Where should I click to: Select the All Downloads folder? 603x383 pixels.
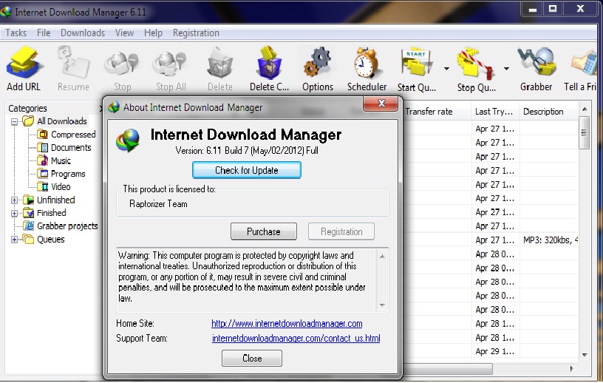(x=62, y=121)
